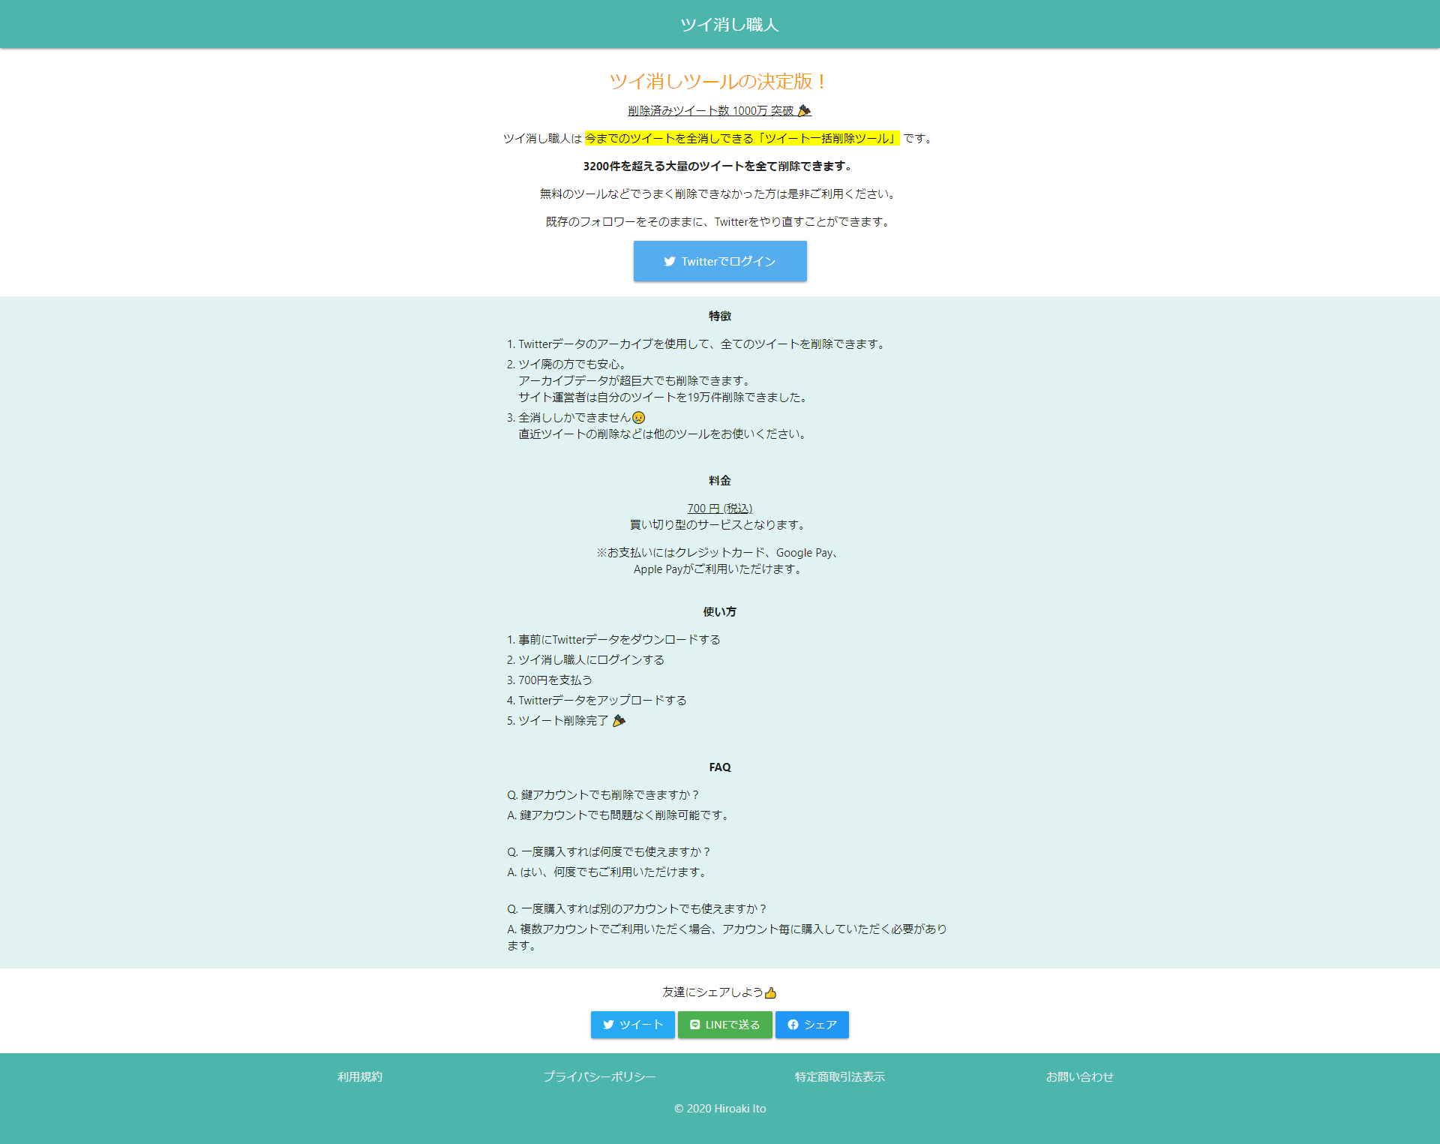Screen dimensions: 1440x1144
Task: Click the party popper emoji after ツイート削除完了
Action: [x=619, y=721]
